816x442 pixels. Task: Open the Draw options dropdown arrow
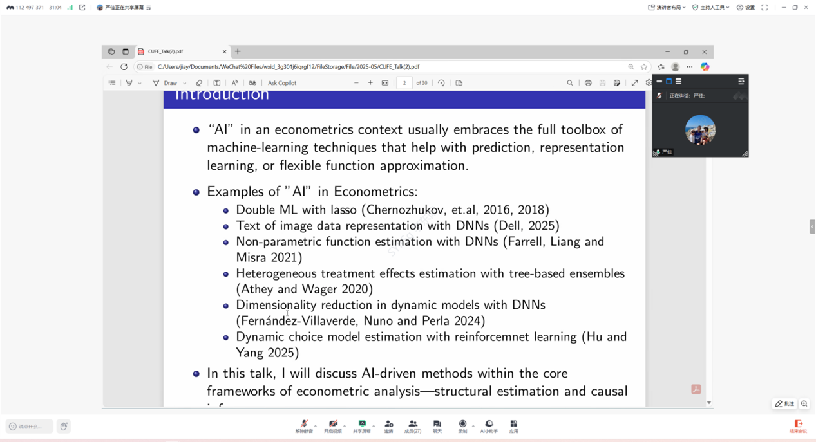[x=185, y=83]
